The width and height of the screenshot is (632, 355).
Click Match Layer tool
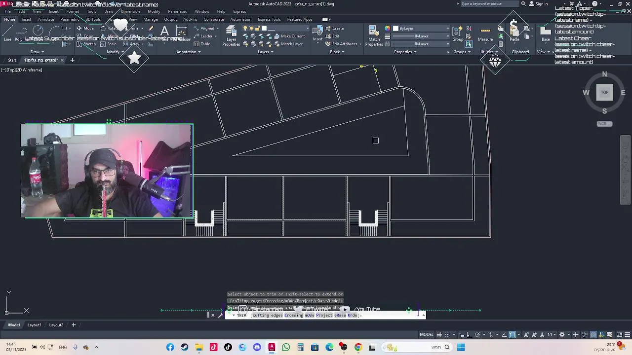click(288, 44)
